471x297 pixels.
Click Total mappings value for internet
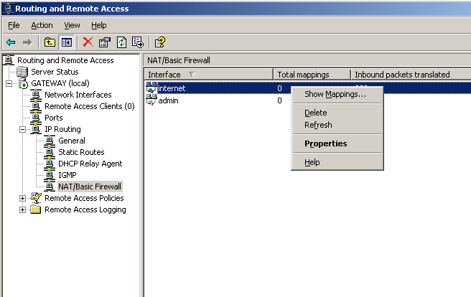click(x=280, y=88)
